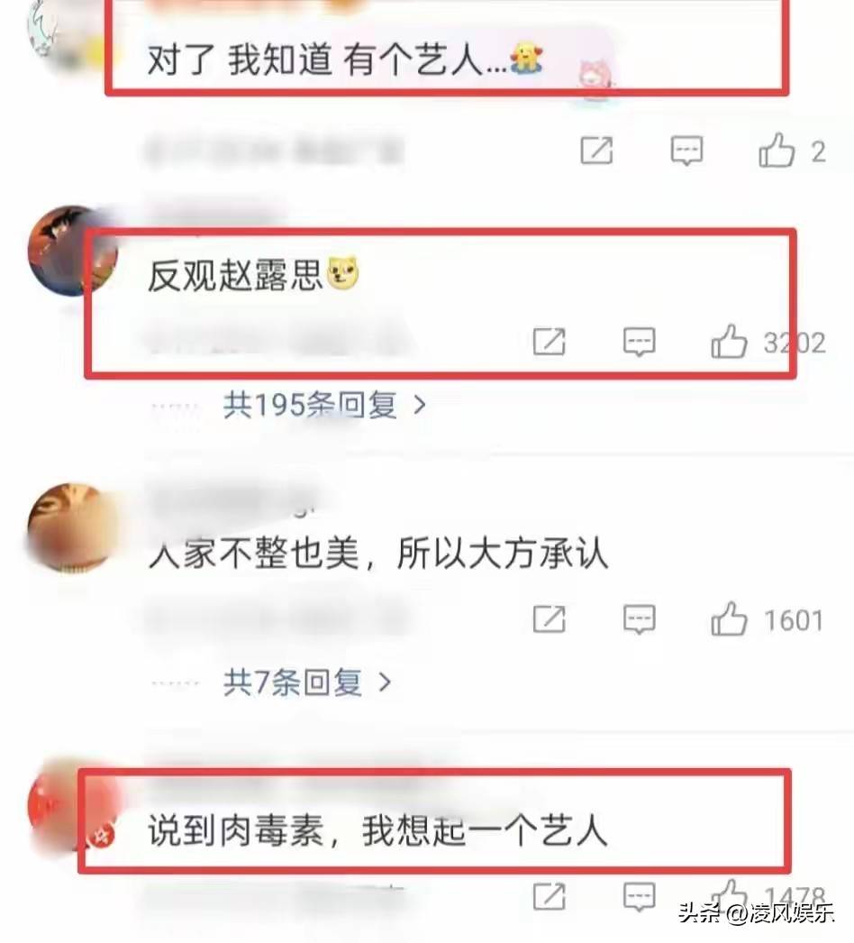Share the top 对了我知道 comment
Viewport: 854px width, 943px height.
(x=596, y=150)
